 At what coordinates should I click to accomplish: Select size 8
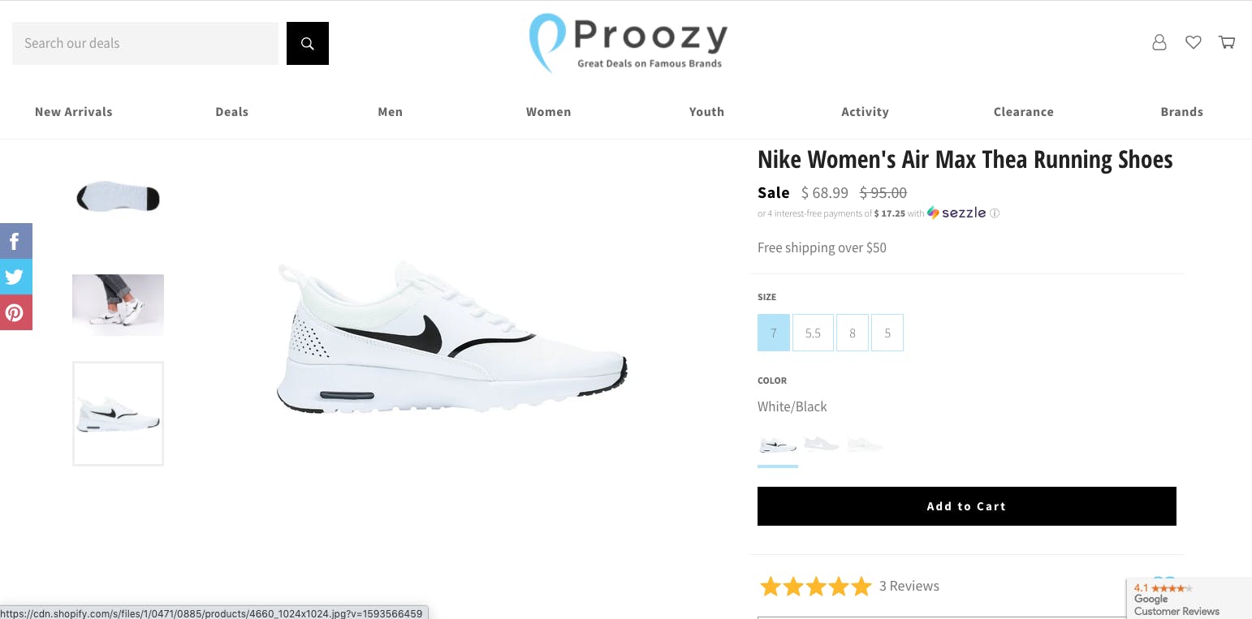pos(852,333)
